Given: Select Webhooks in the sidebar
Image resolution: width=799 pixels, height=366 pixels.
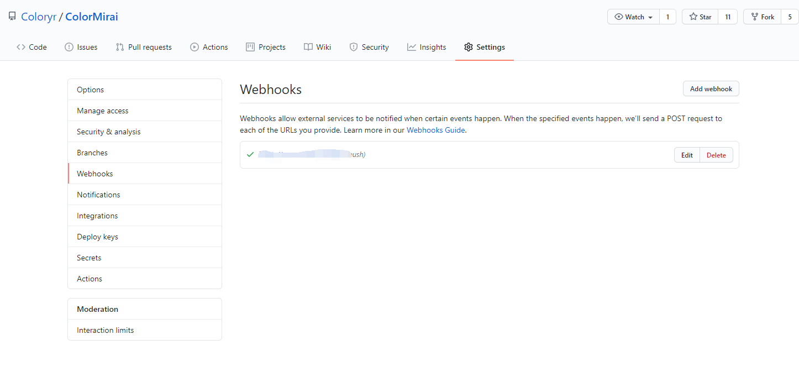Looking at the screenshot, I should [145, 174].
